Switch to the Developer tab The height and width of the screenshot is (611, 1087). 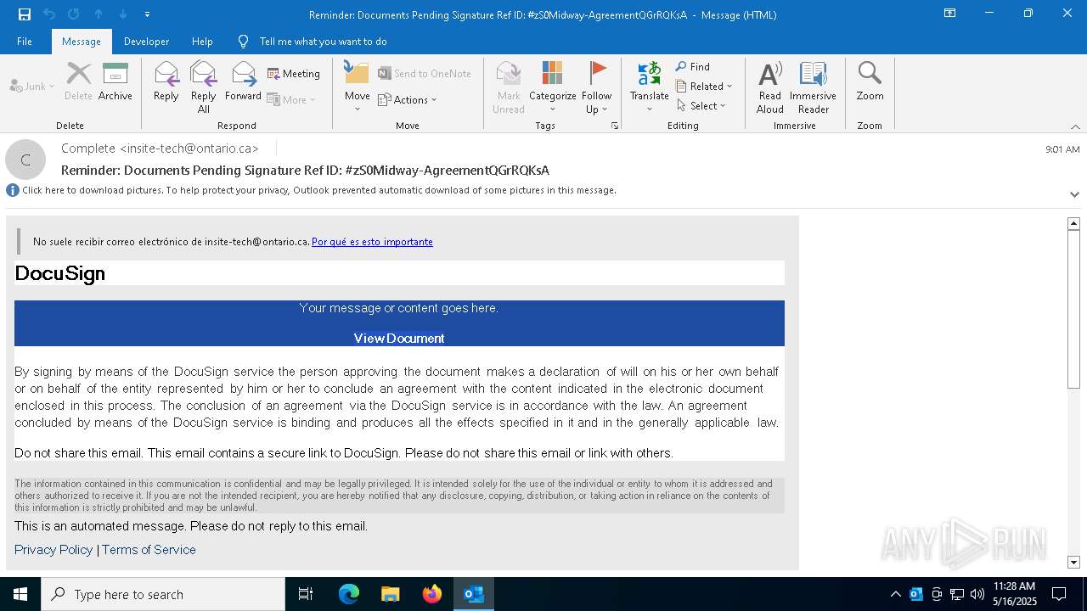pyautogui.click(x=146, y=42)
